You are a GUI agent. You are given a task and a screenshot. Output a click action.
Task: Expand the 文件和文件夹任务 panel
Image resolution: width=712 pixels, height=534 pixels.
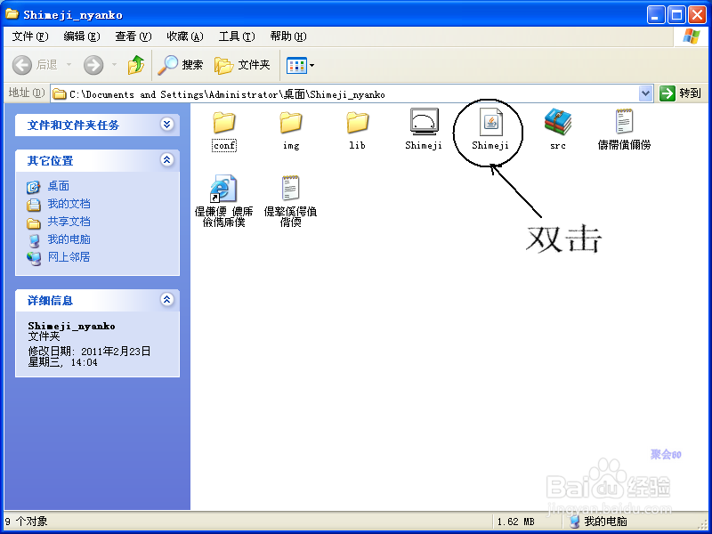coord(167,125)
